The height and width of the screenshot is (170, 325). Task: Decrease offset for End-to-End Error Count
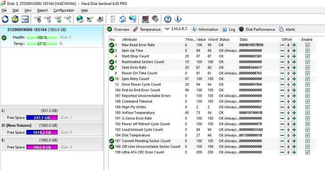coord(282,90)
